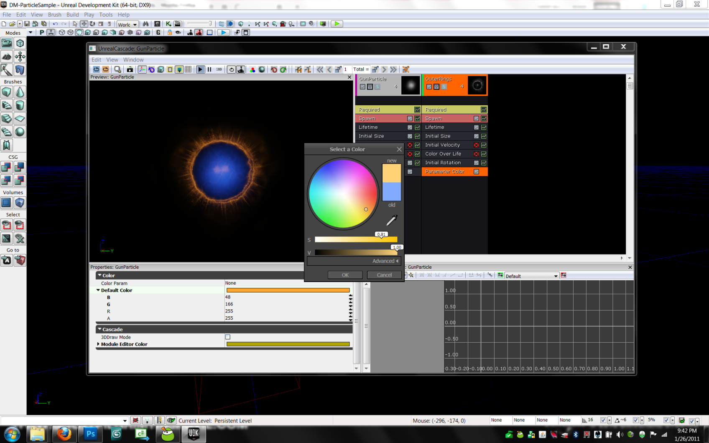
Task: Jump to lowest LOD double-left arrow
Action: [320, 69]
